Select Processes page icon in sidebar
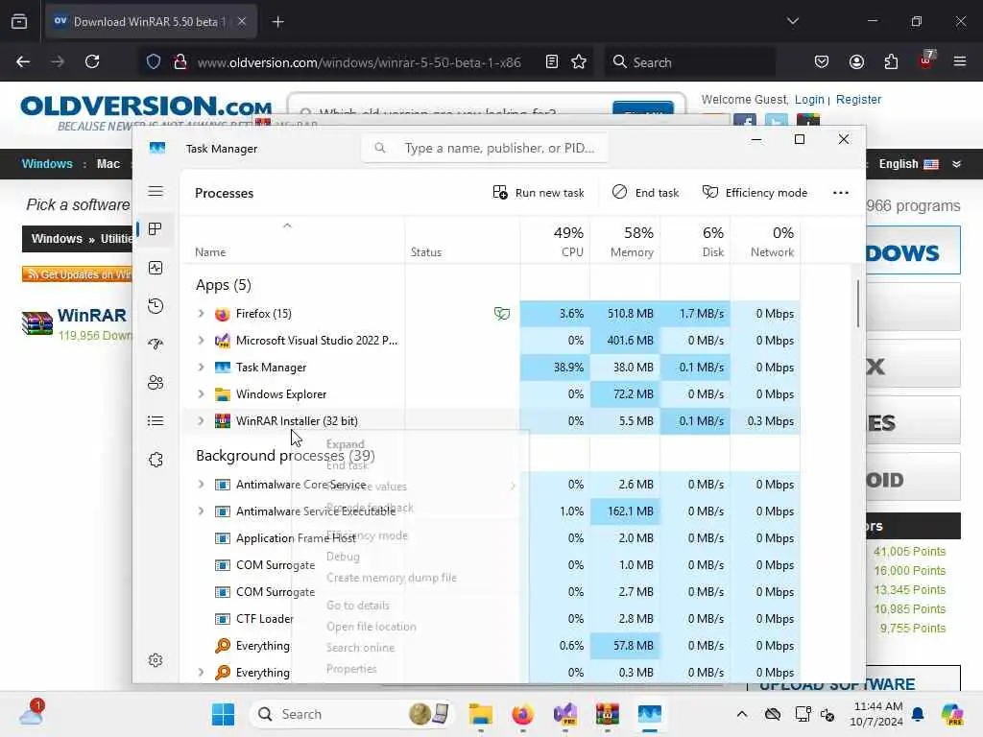Screen dimensions: 983x737 (x=156, y=229)
